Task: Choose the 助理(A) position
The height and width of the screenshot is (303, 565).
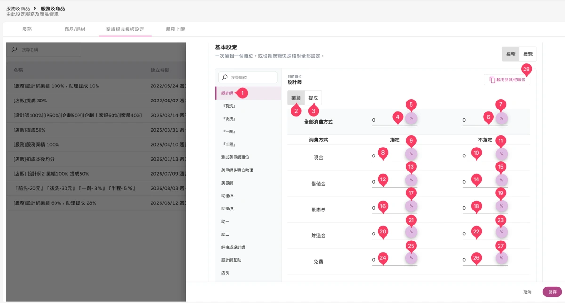Action: point(248,195)
